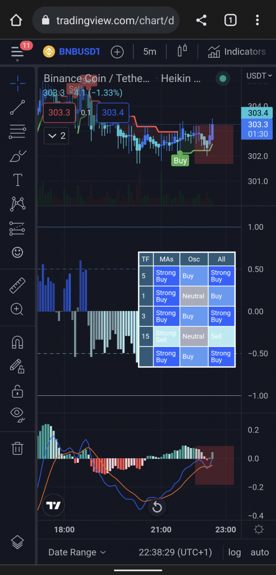
Task: Toggle log scale
Action: 234,553
